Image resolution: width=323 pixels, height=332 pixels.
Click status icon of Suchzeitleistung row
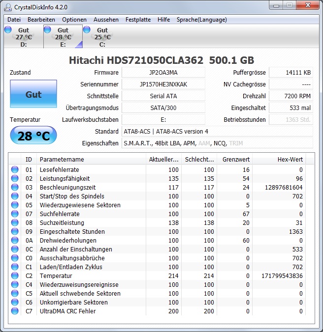pos(15,223)
